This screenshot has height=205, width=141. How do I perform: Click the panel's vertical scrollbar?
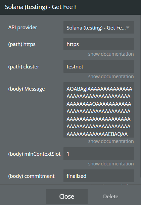pyautogui.click(x=140, y=96)
